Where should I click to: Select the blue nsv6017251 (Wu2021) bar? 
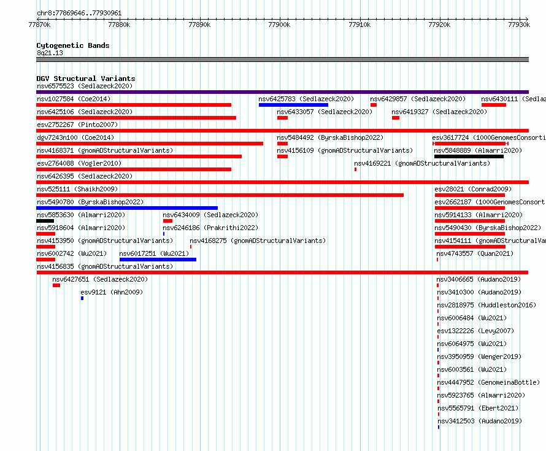point(158,260)
